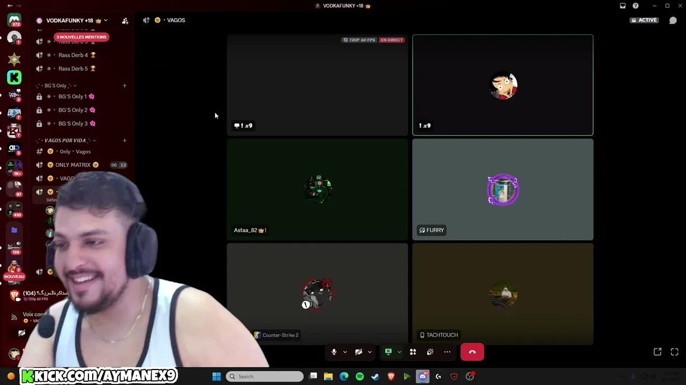Open Brave browser from taskbar
This screenshot has height=385, width=686.
click(391, 376)
